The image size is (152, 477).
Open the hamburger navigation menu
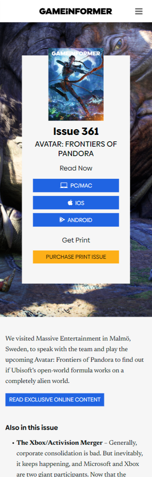(139, 11)
